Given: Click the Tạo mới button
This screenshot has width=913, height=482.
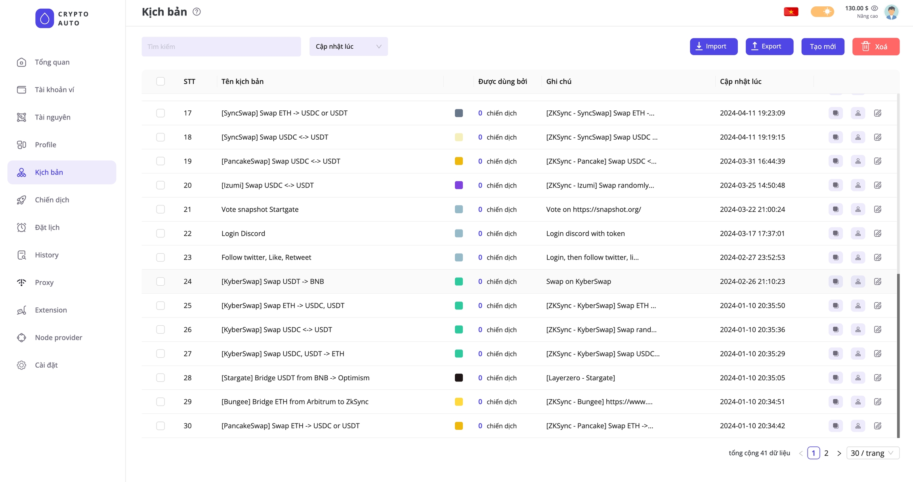Looking at the screenshot, I should [x=823, y=47].
